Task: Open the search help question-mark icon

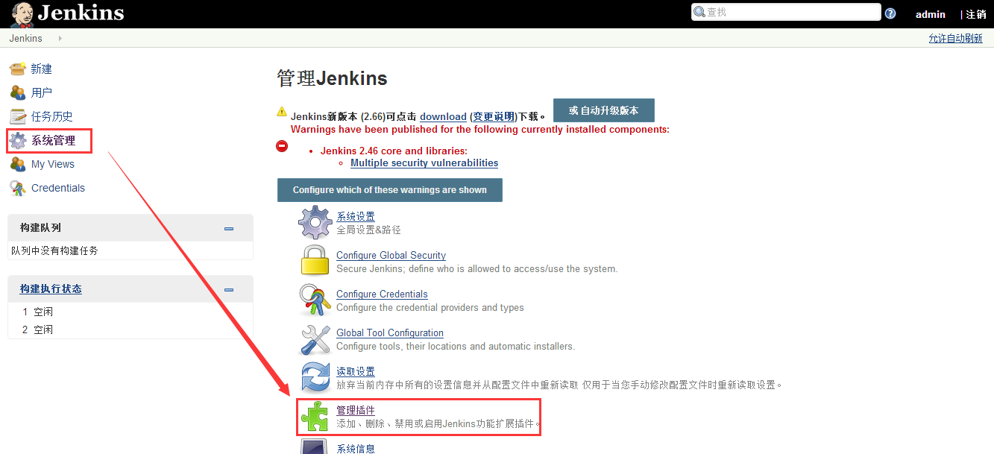Action: coord(890,13)
